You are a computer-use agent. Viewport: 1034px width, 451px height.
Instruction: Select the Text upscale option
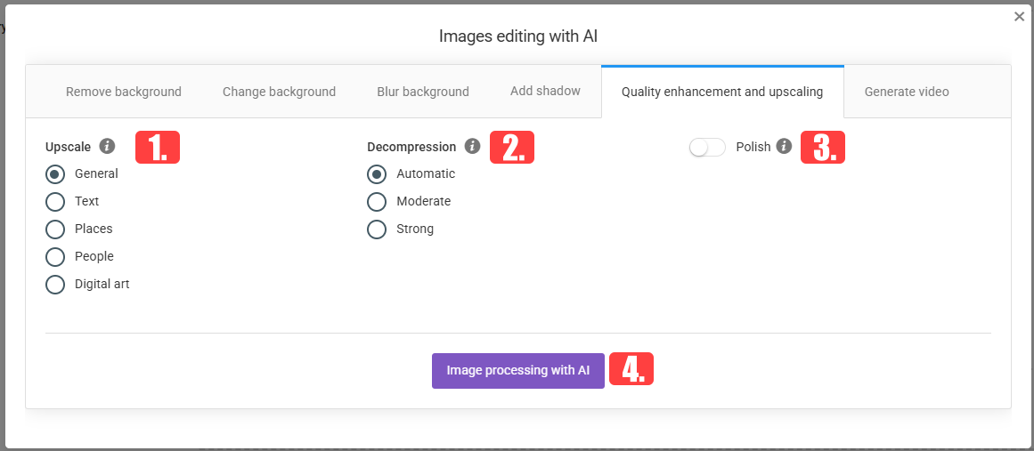[x=55, y=201]
